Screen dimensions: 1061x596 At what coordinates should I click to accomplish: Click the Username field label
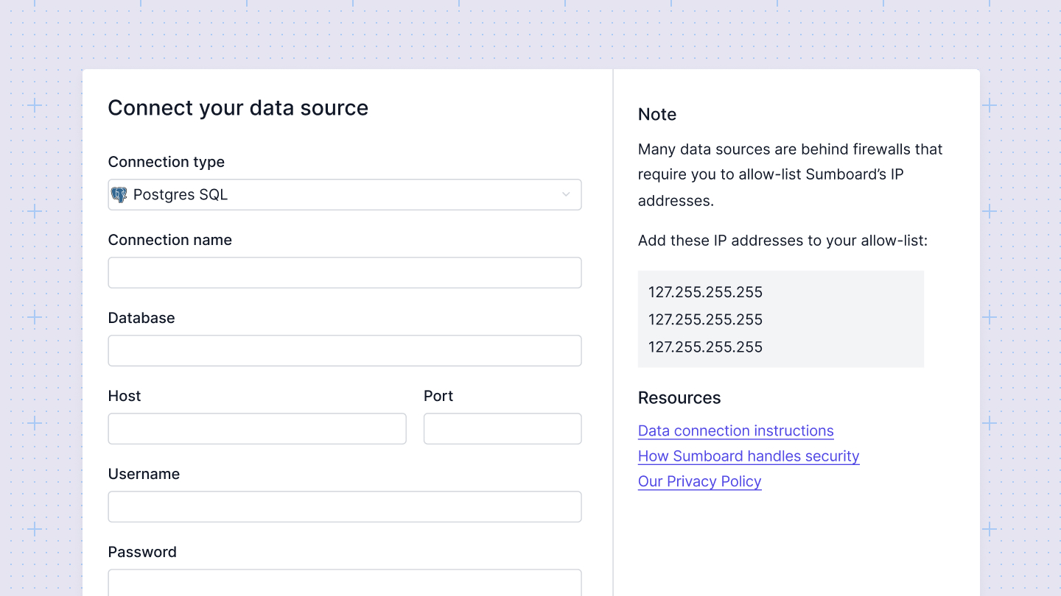click(144, 474)
